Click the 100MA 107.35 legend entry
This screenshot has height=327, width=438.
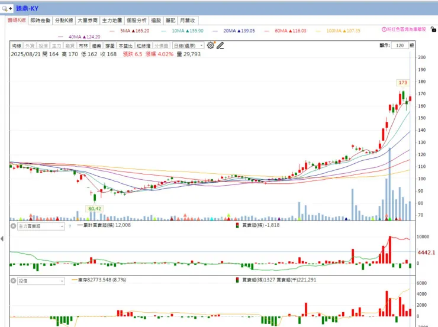(x=339, y=31)
